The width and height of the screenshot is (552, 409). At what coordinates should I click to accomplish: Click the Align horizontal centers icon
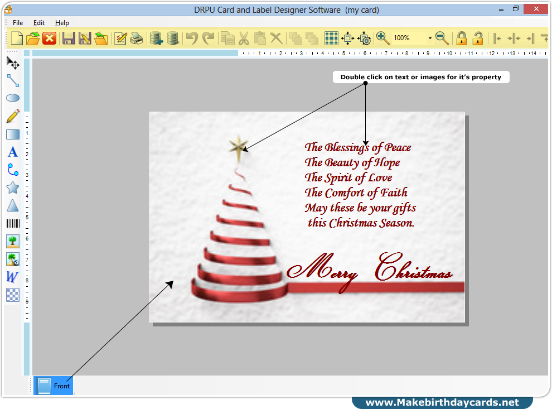[x=514, y=38]
